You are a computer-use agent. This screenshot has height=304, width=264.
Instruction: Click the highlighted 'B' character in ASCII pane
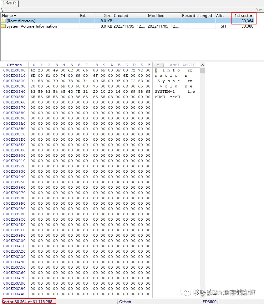tap(156, 70)
